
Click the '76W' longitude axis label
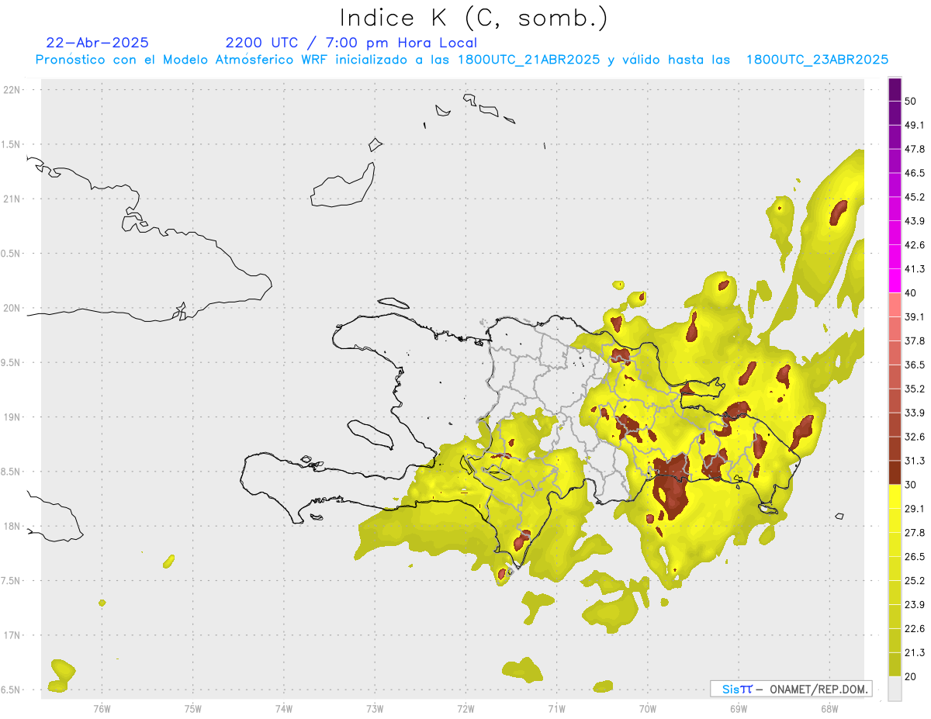coord(102,708)
